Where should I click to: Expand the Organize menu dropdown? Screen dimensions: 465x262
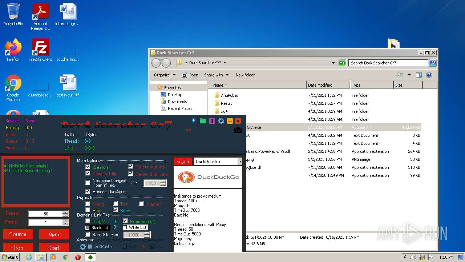165,75
